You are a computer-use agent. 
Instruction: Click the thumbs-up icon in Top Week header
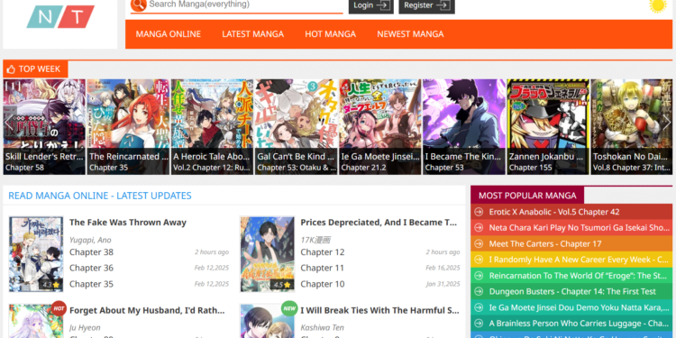(11, 69)
